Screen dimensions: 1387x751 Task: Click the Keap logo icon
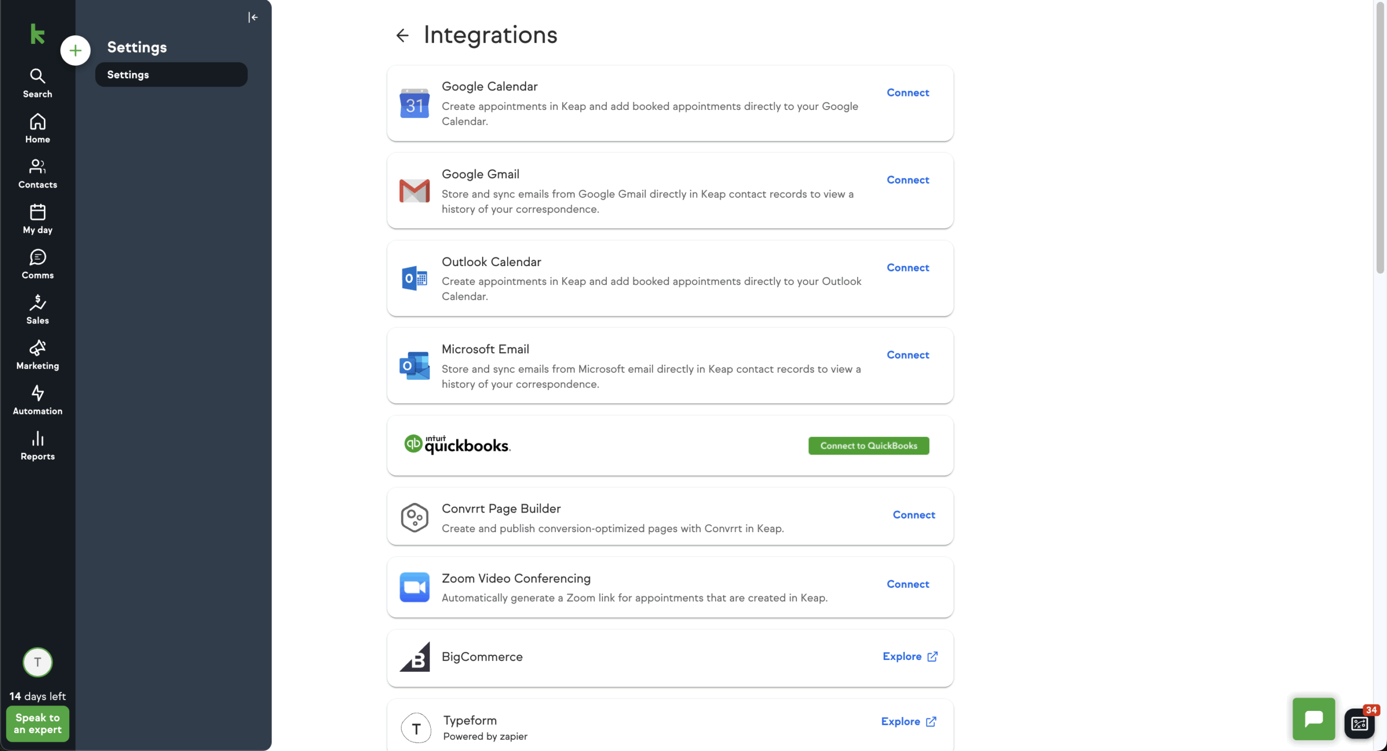[x=37, y=34]
